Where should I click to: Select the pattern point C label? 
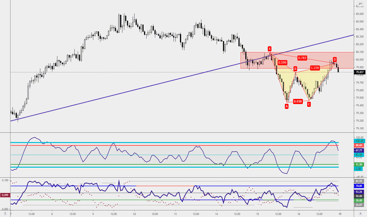tap(309, 105)
